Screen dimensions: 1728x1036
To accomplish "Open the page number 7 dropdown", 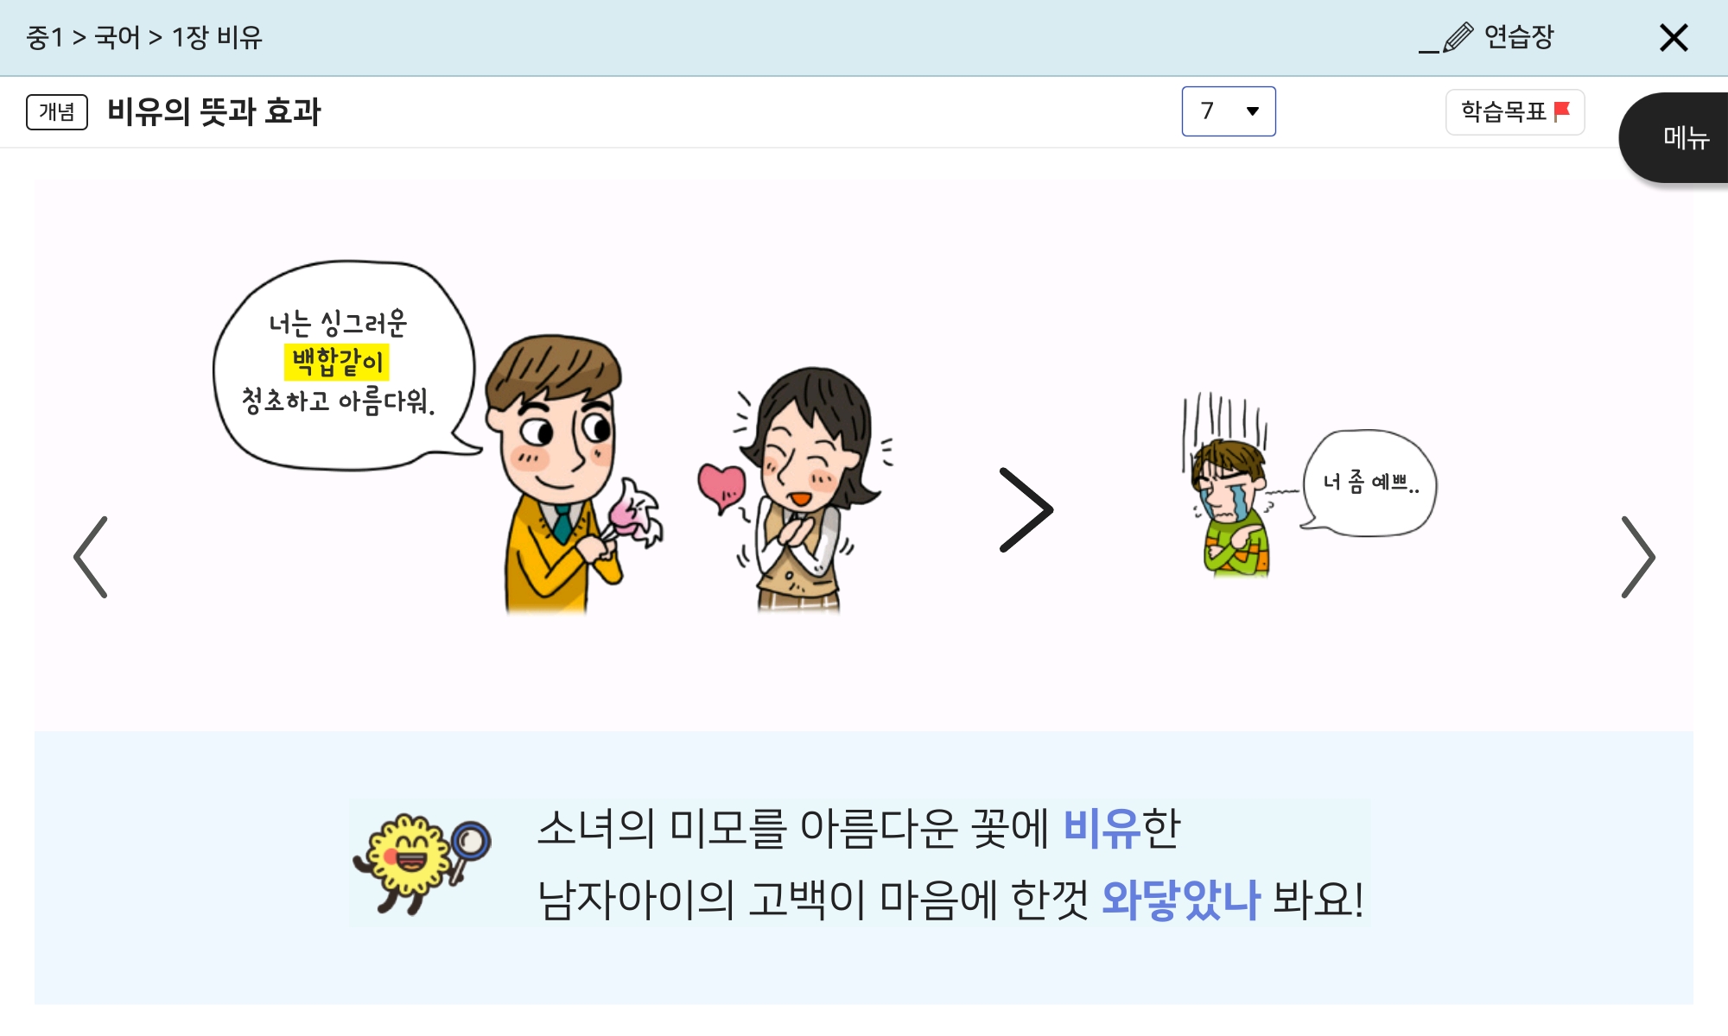I will pos(1229,111).
